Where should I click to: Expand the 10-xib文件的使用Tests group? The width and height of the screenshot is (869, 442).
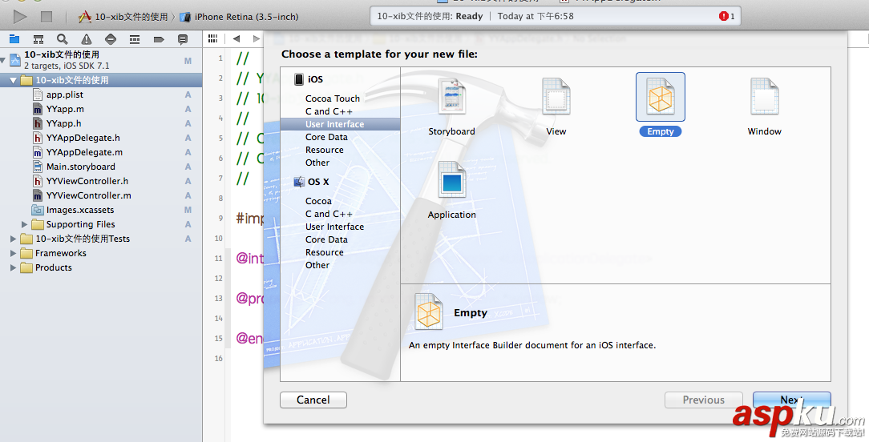[14, 239]
